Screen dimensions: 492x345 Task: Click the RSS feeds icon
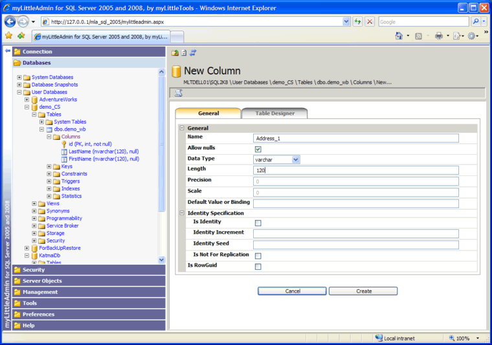(418, 36)
